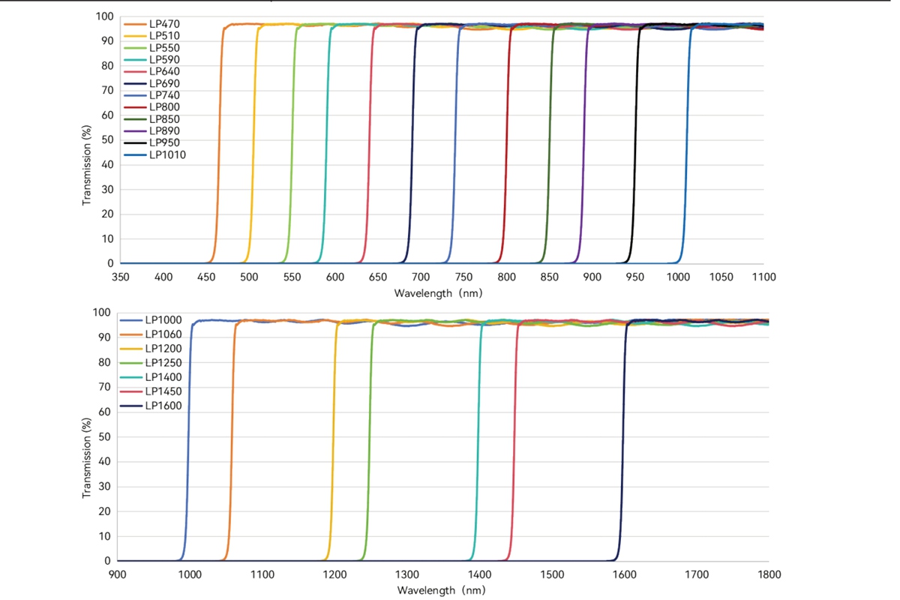Image resolution: width=900 pixels, height=600 pixels.
Task: Click LP1000 in the bottom chart legend
Action: [x=151, y=319]
